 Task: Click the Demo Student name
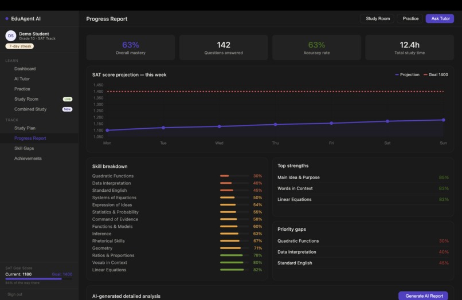[x=34, y=34]
